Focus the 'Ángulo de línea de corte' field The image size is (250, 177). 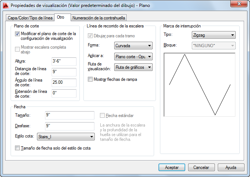coord(64,83)
